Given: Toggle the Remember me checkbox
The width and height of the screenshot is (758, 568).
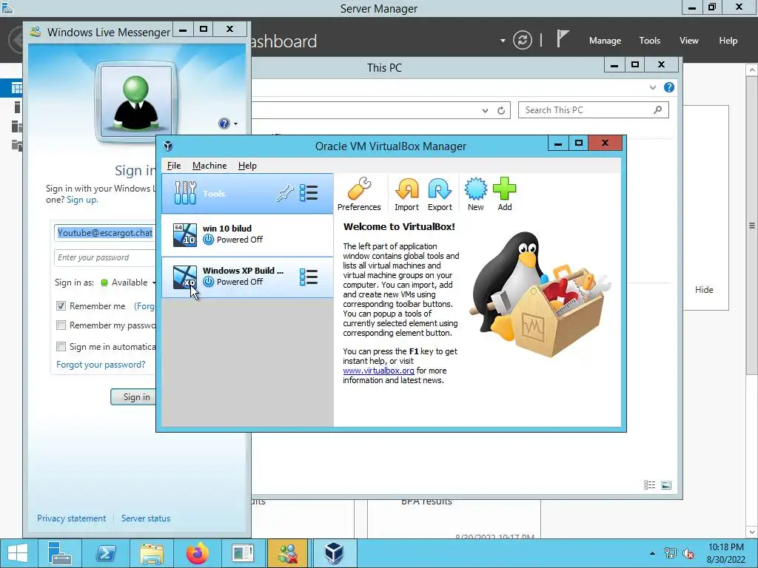Looking at the screenshot, I should coord(61,305).
